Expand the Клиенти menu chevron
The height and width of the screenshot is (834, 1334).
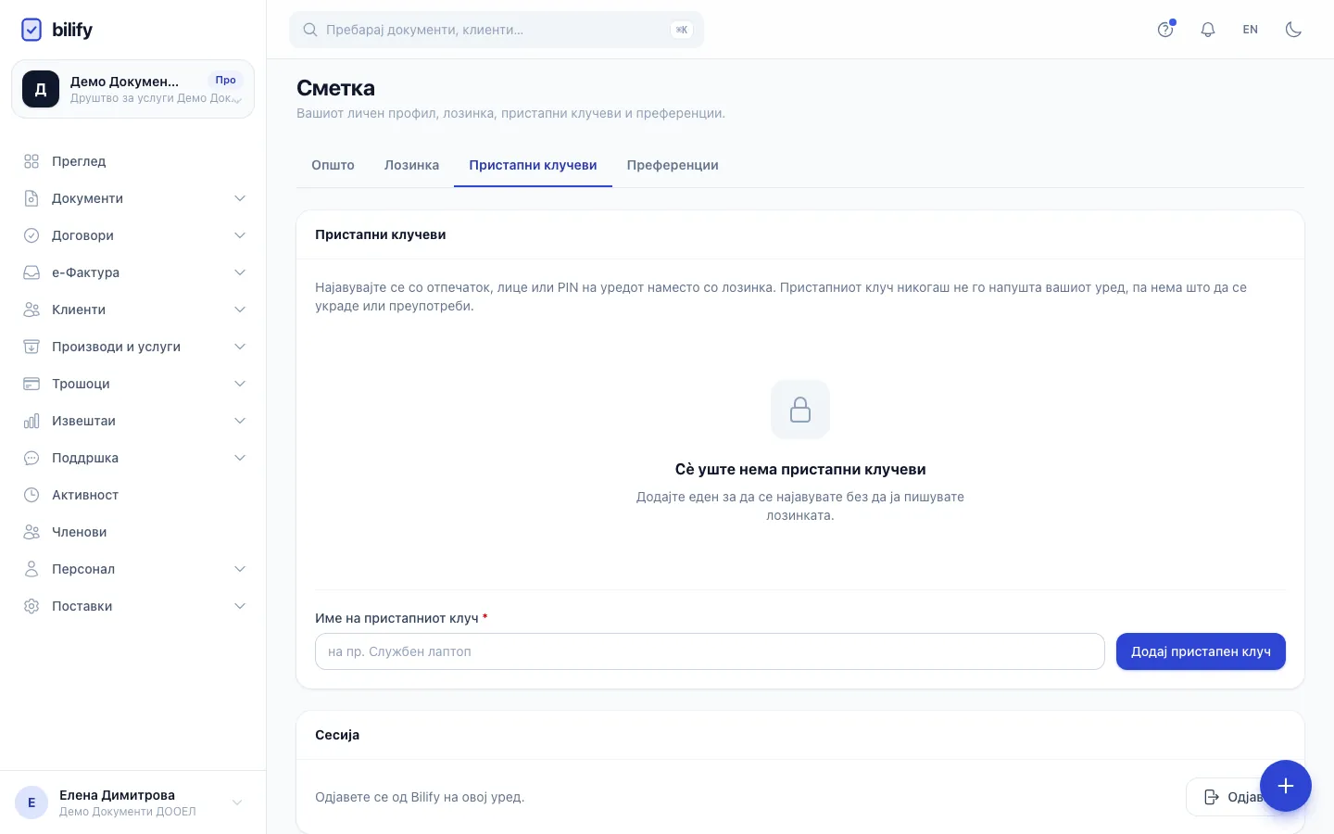tap(240, 310)
